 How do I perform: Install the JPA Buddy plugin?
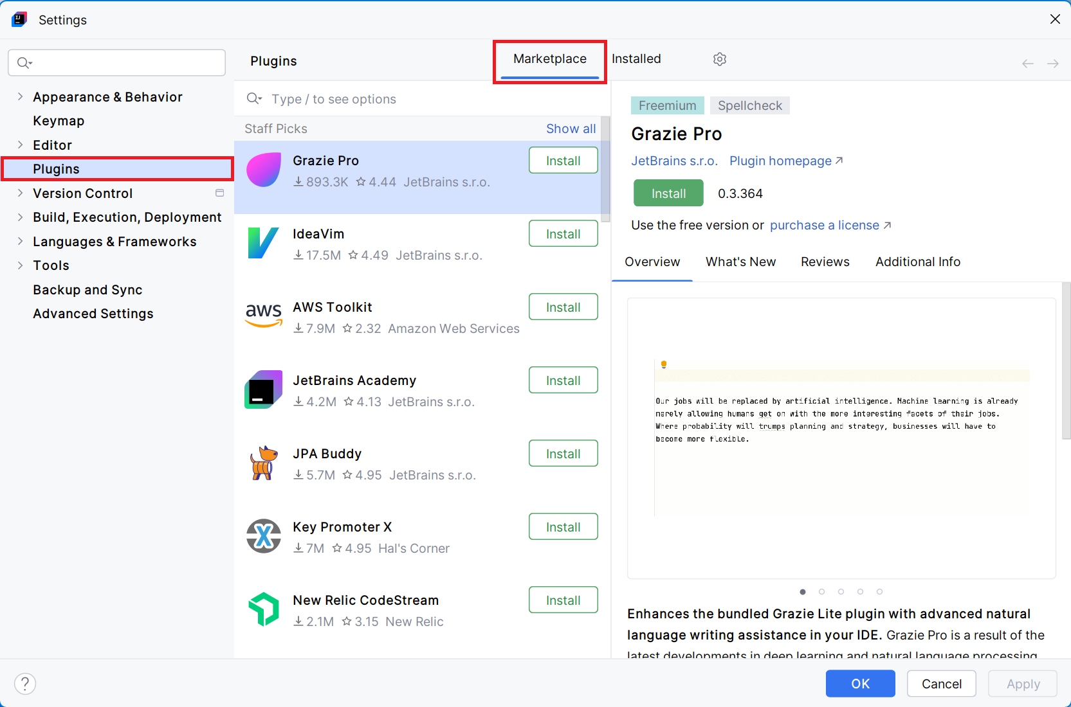(563, 454)
